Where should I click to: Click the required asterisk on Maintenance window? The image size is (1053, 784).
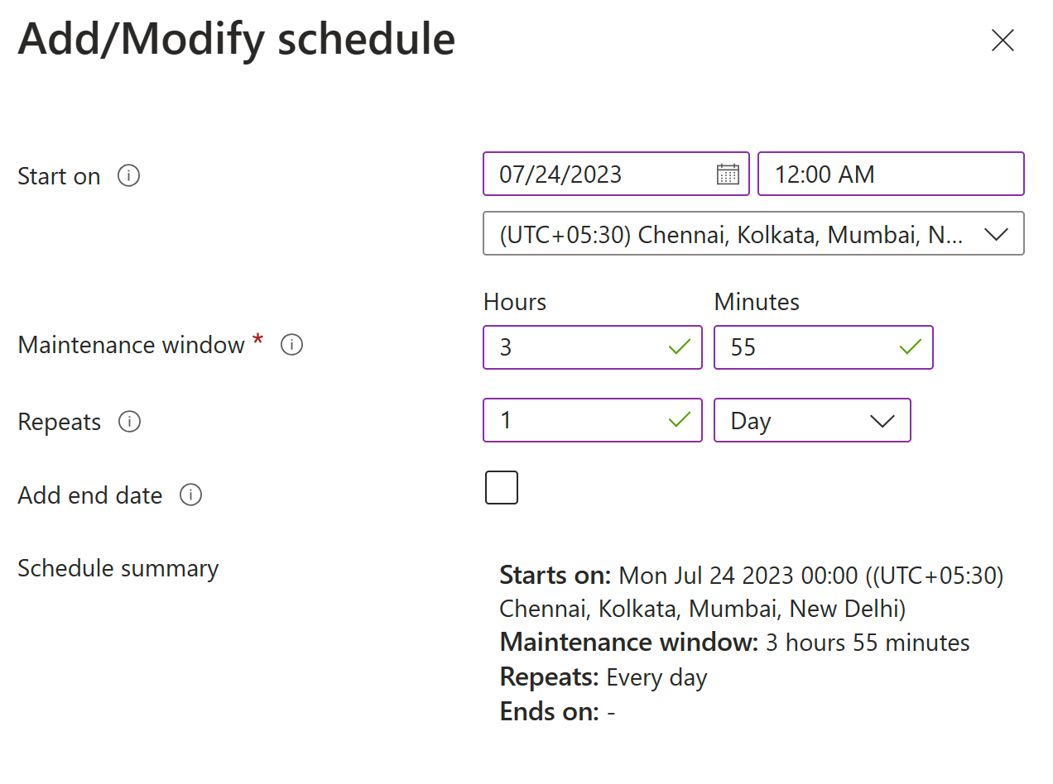point(257,339)
